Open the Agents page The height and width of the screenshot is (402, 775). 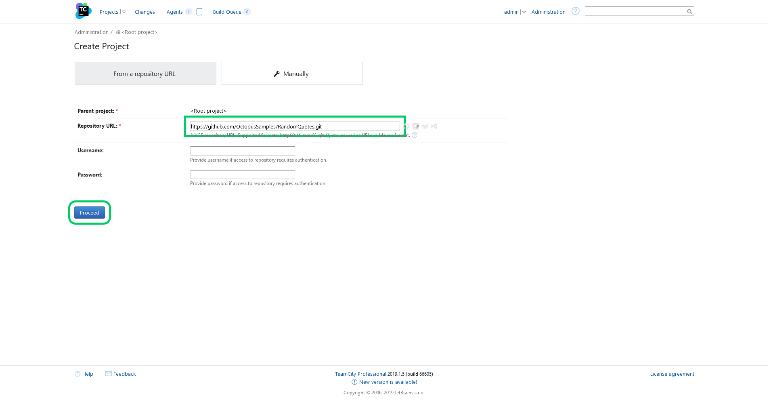(175, 12)
